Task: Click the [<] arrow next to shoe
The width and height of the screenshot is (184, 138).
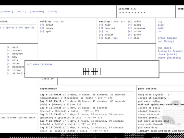Action: [130, 38]
